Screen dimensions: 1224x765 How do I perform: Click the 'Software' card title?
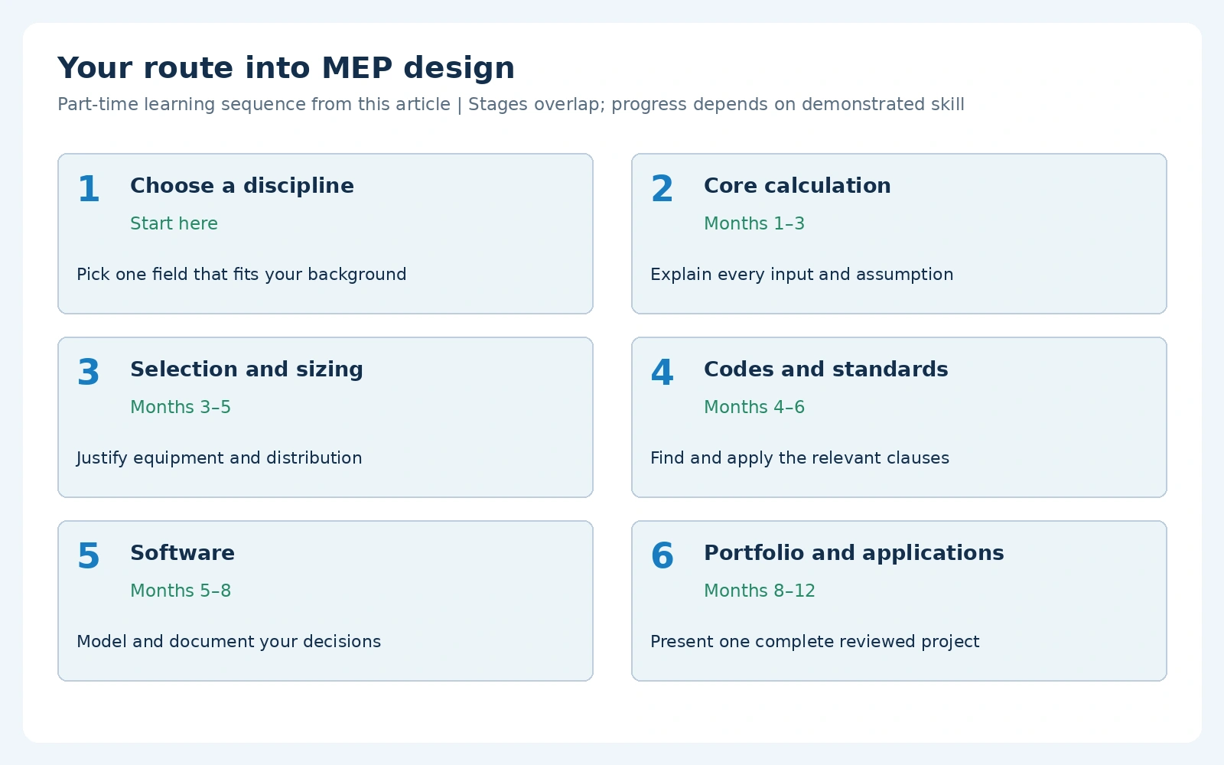[183, 552]
